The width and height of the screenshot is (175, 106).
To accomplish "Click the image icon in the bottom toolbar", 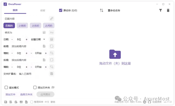I will pyautogui.click(x=21, y=102).
